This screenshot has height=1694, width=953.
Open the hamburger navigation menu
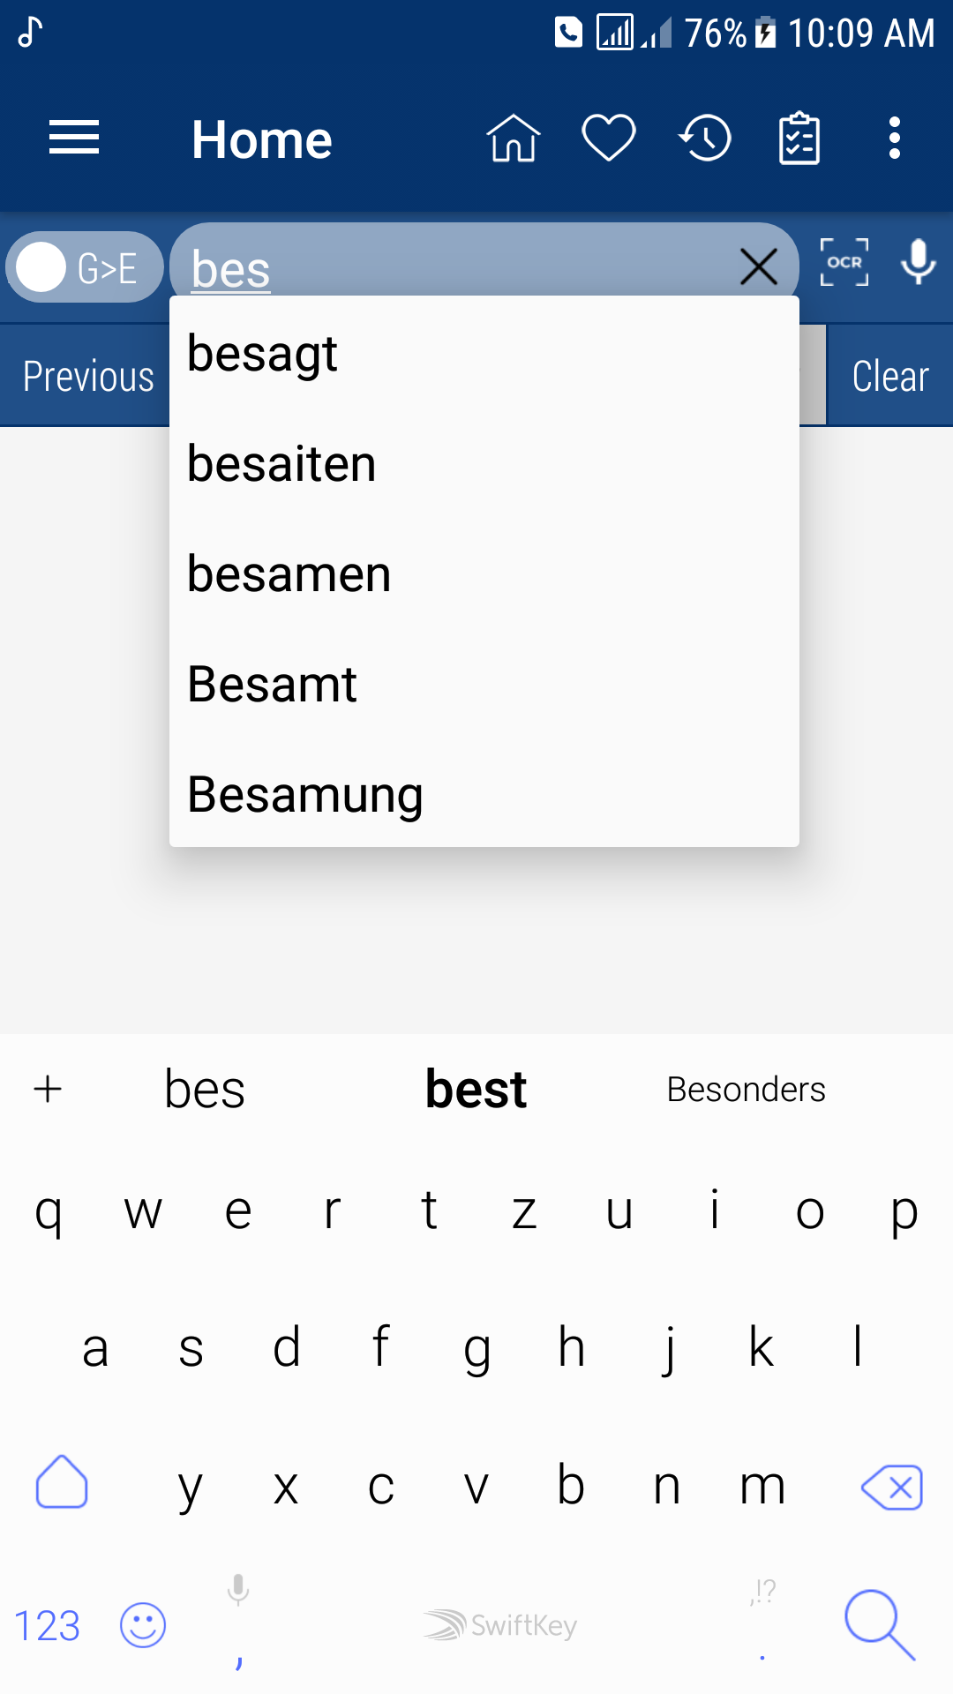pos(74,139)
